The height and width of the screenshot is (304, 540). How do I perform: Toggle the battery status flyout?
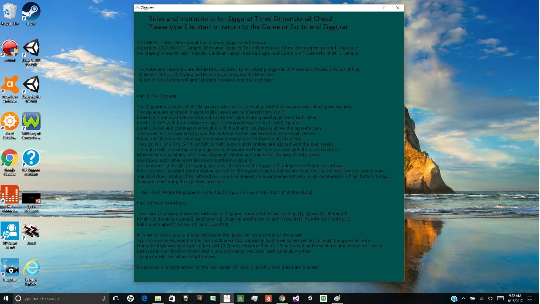click(x=472, y=298)
